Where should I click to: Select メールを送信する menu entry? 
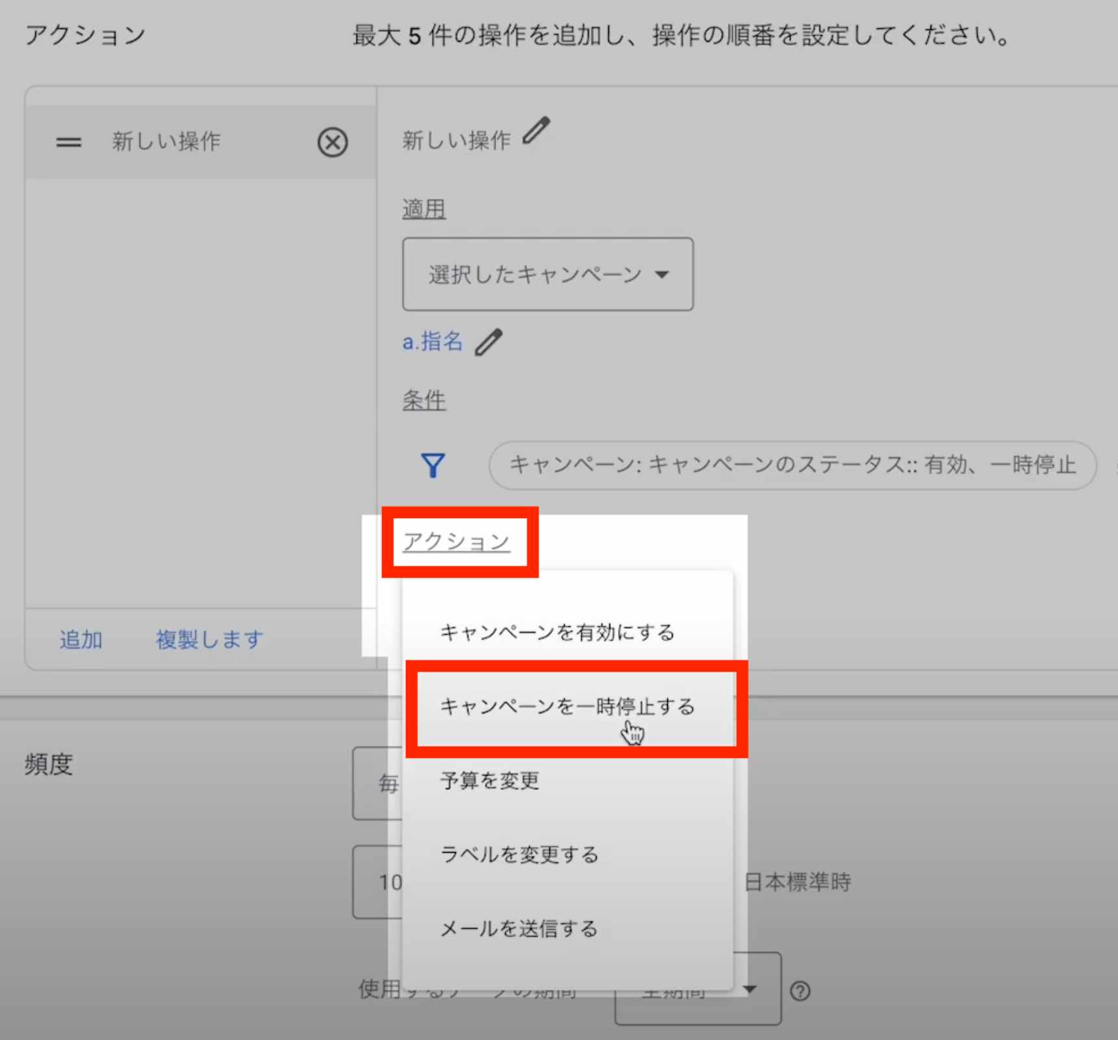pyautogui.click(x=519, y=928)
